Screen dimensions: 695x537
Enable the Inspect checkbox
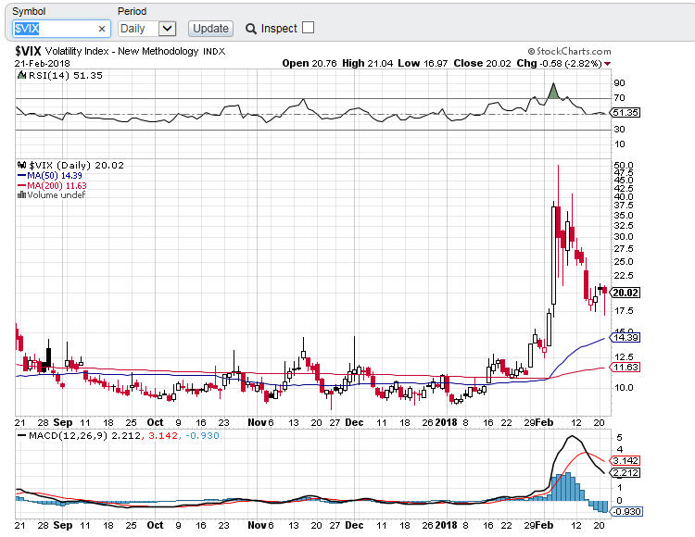pos(309,28)
